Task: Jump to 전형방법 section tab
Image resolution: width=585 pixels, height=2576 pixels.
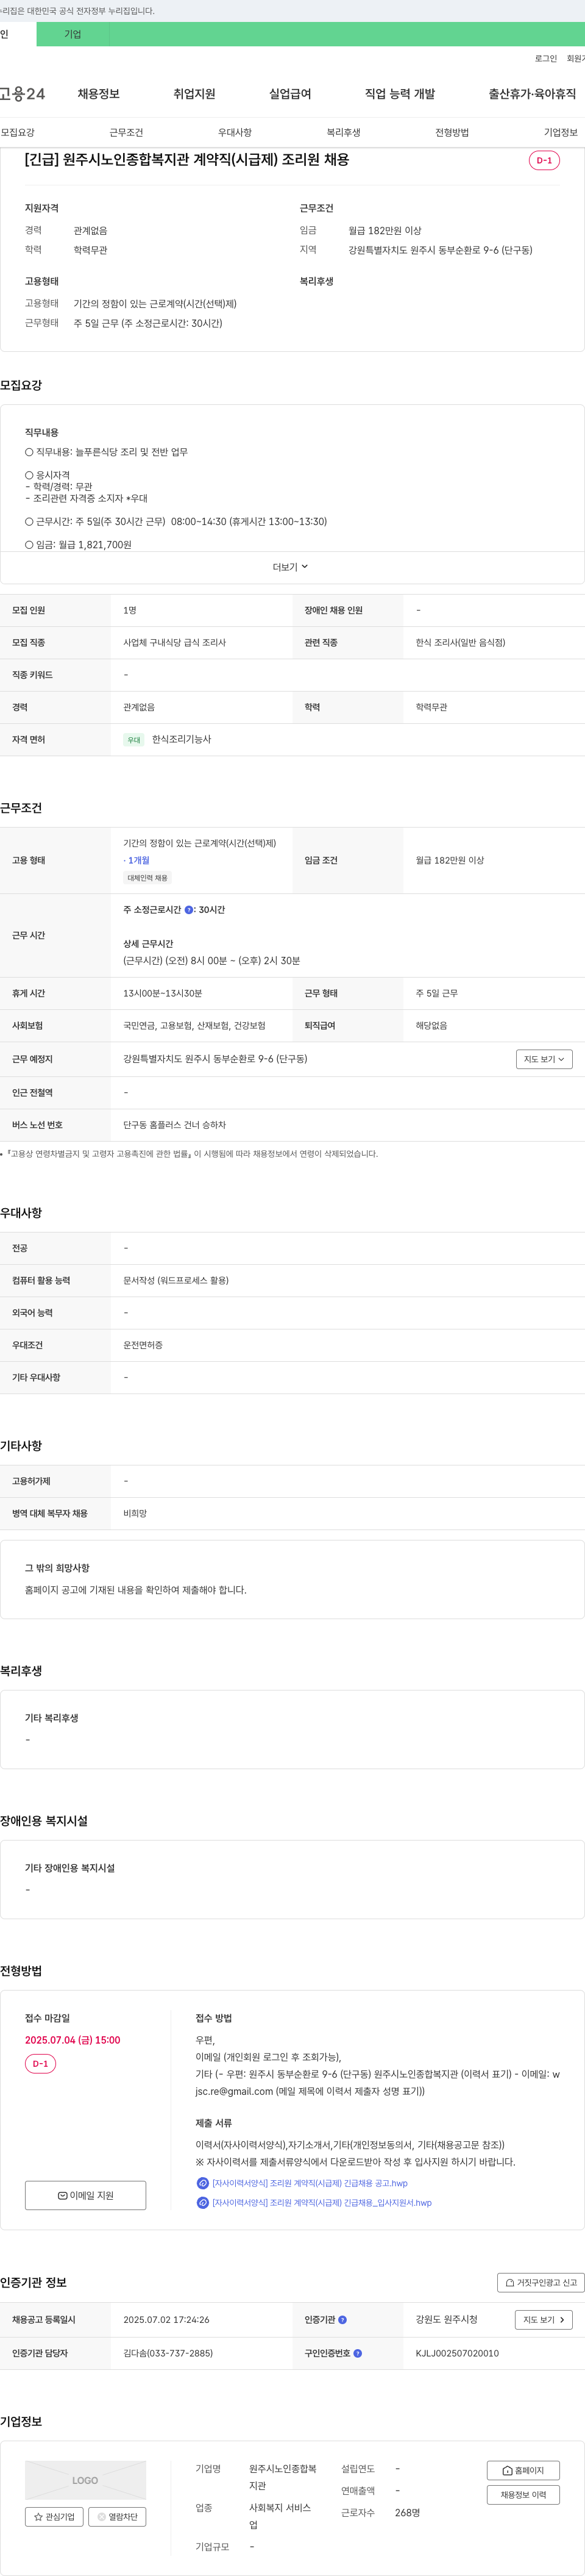Action: point(452,132)
